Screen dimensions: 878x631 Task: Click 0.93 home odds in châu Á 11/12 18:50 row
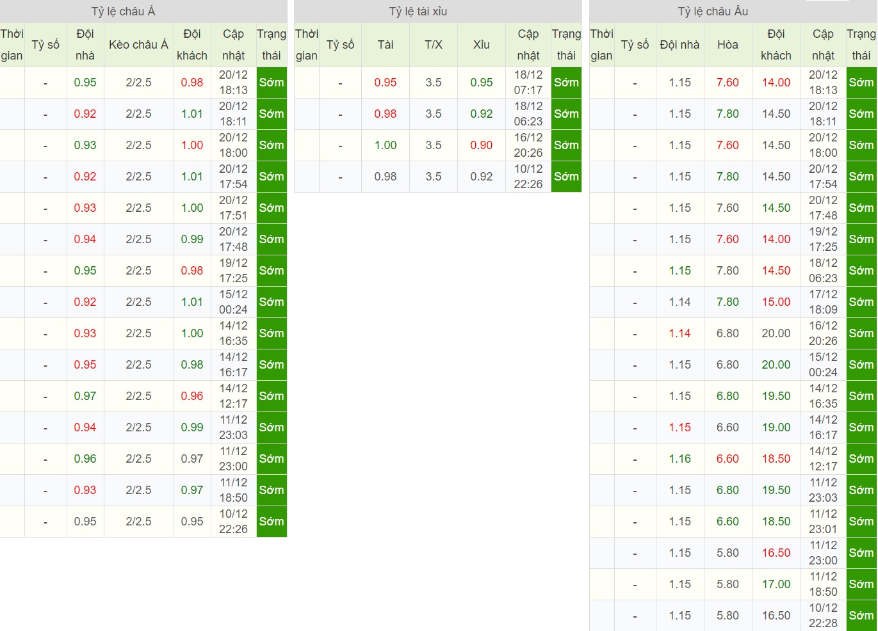tap(85, 490)
